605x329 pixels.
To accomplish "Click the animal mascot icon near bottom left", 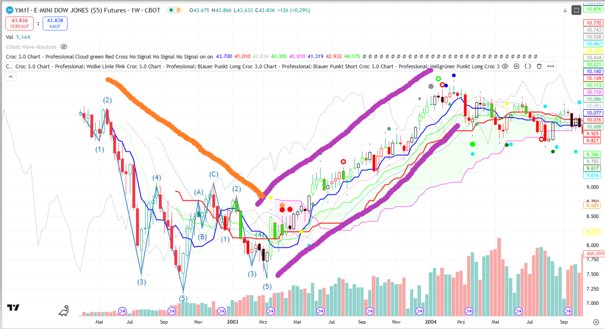I will [64, 311].
